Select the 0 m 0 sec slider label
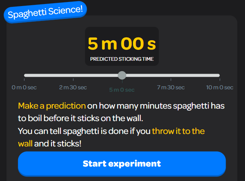Image resolution: width=245 pixels, height=181 pixels. coord(24,87)
